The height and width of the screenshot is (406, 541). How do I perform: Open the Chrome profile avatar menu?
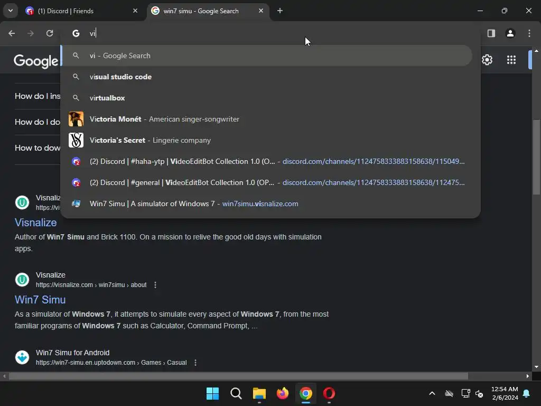coord(510,33)
